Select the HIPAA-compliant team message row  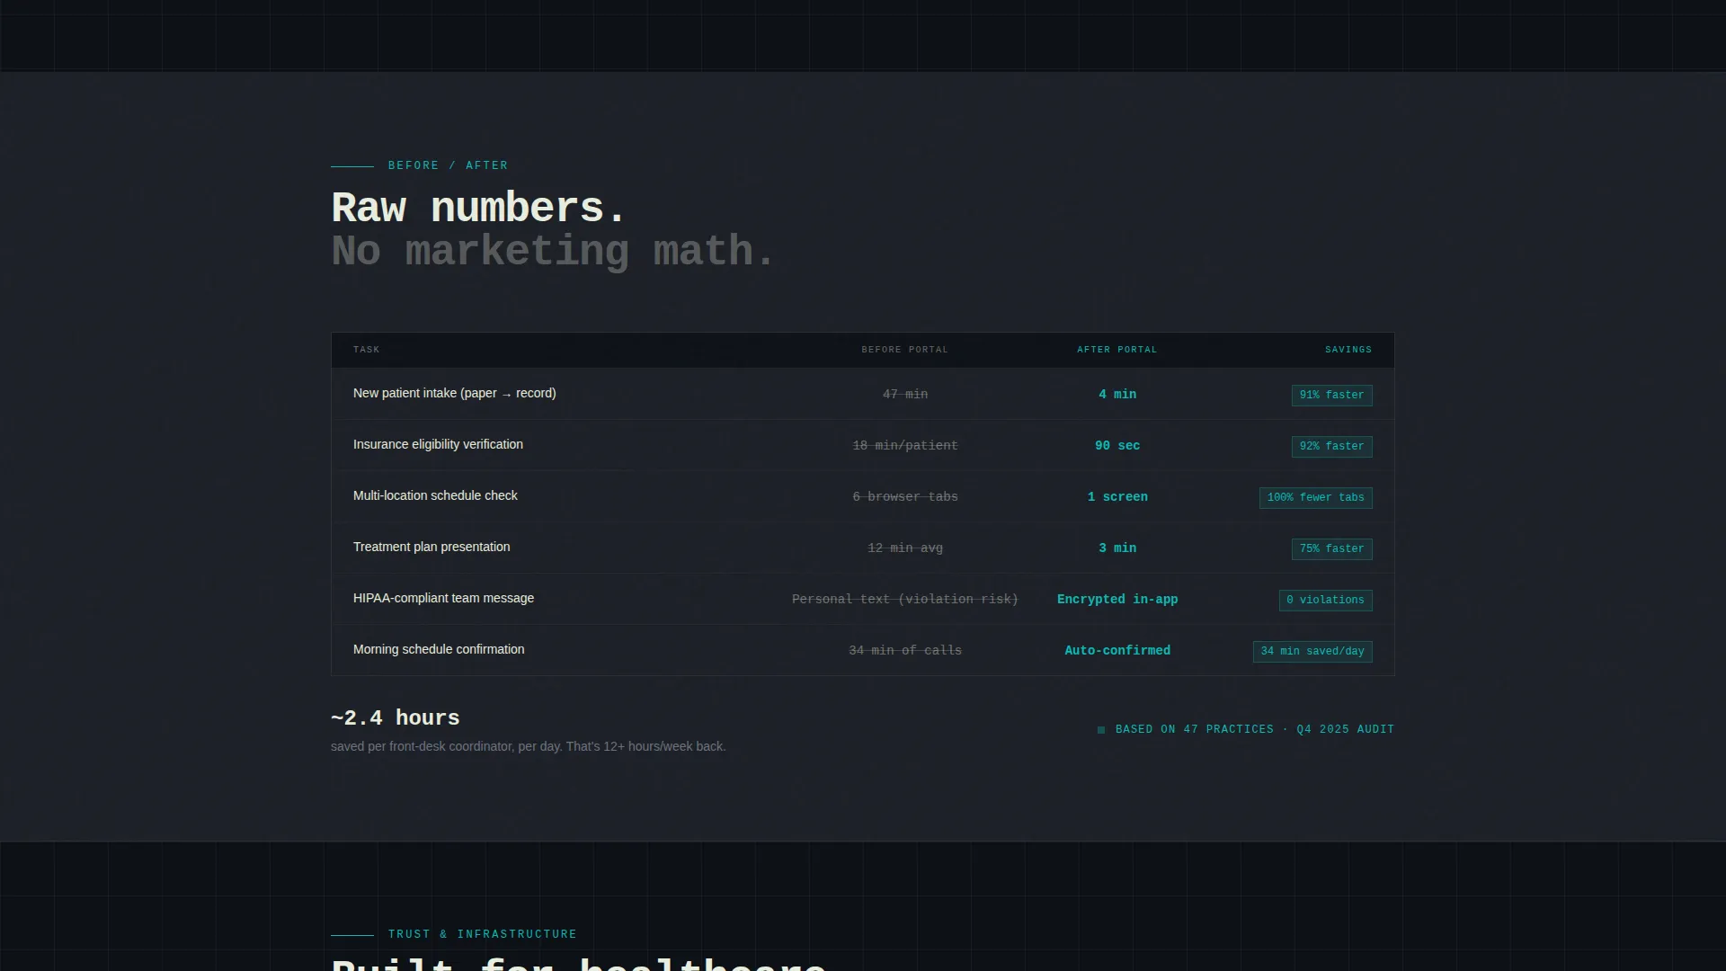pos(863,599)
